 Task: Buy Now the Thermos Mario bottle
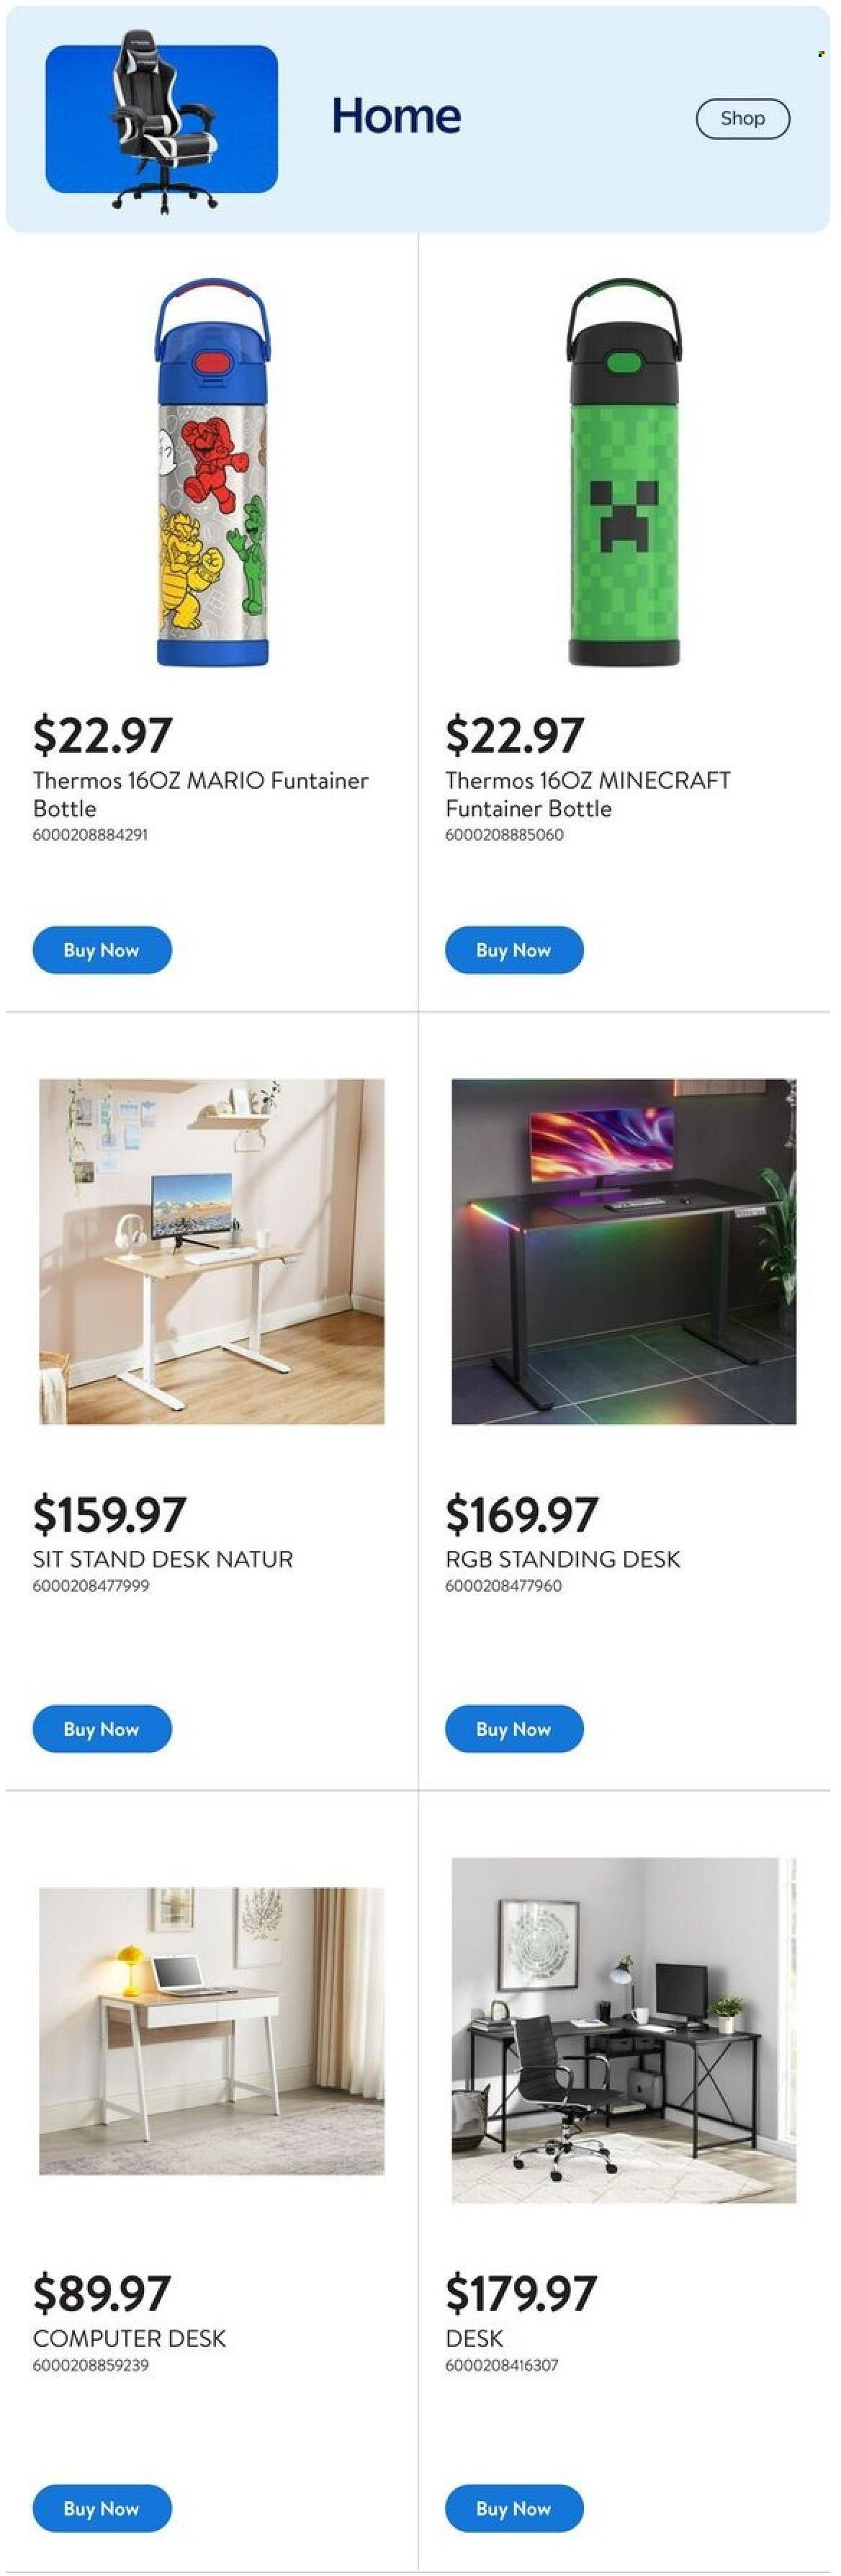tap(102, 950)
